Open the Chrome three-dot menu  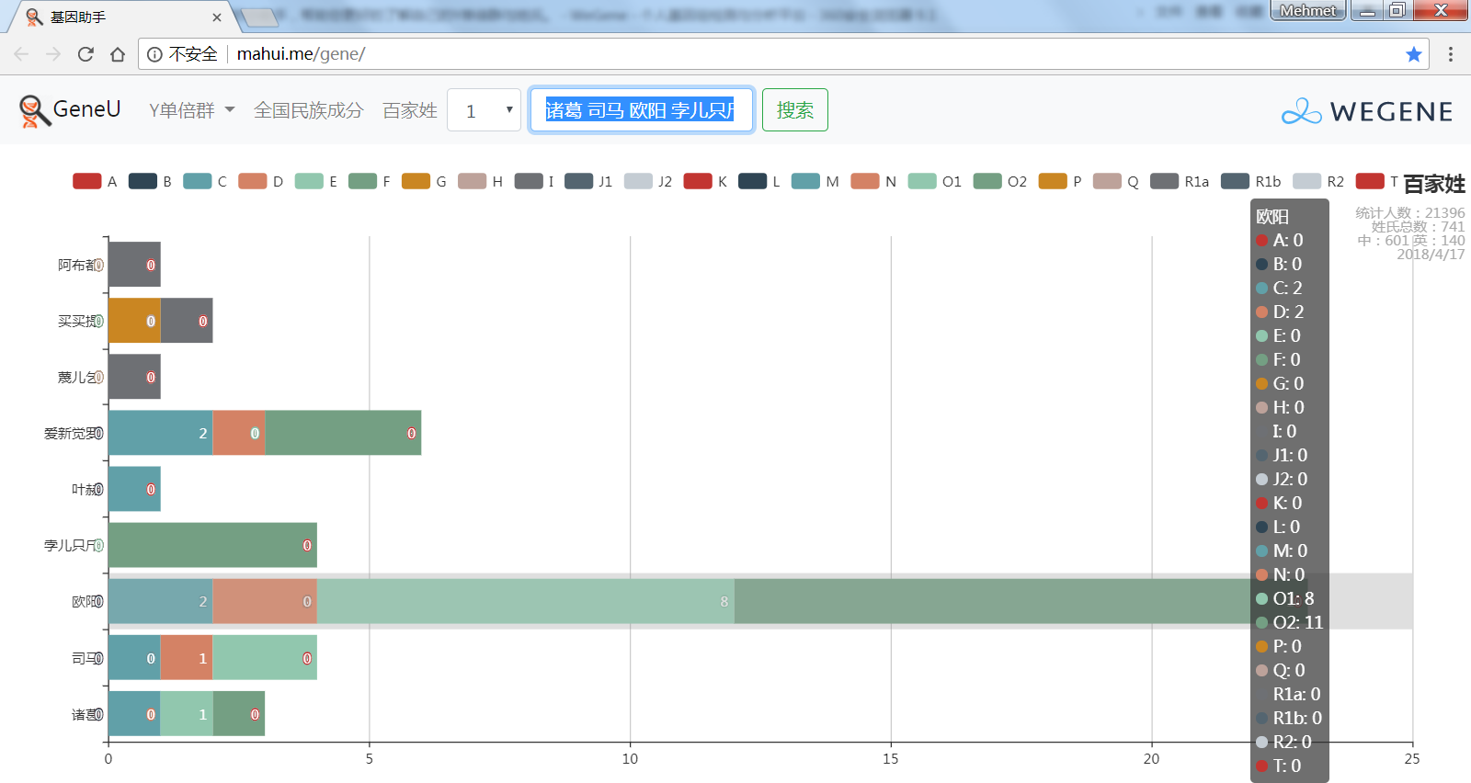point(1451,54)
